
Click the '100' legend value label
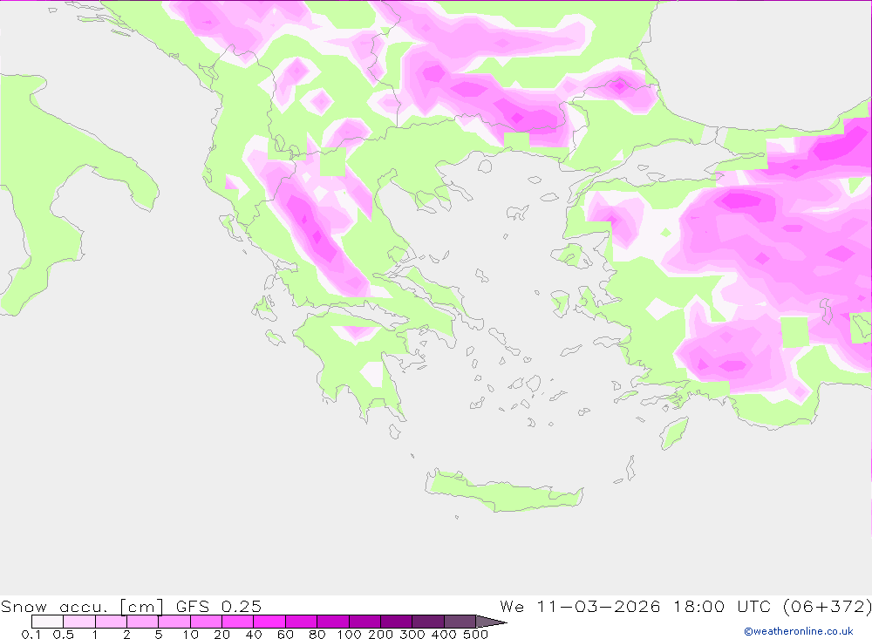coord(350,634)
